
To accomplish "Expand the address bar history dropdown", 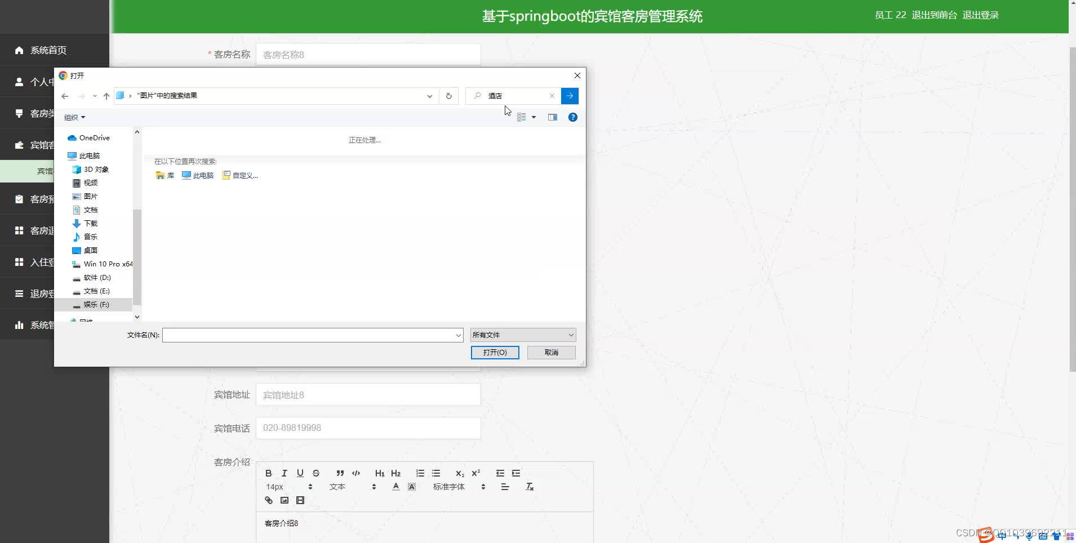I will coord(430,96).
